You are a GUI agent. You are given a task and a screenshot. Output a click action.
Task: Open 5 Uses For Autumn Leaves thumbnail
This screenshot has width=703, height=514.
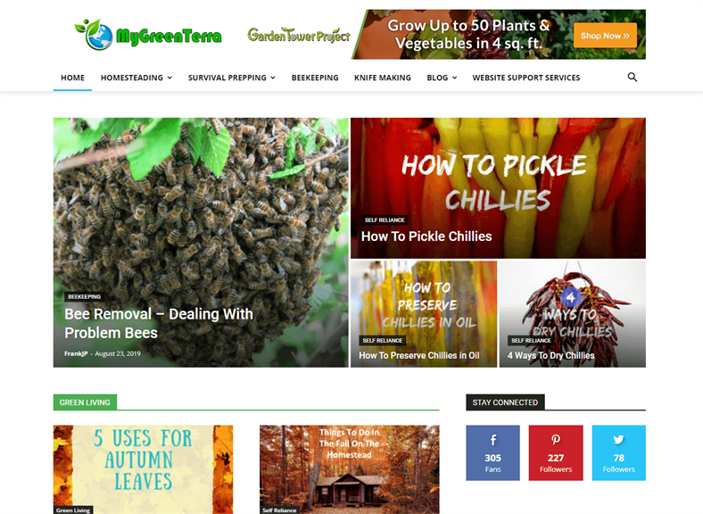143,469
